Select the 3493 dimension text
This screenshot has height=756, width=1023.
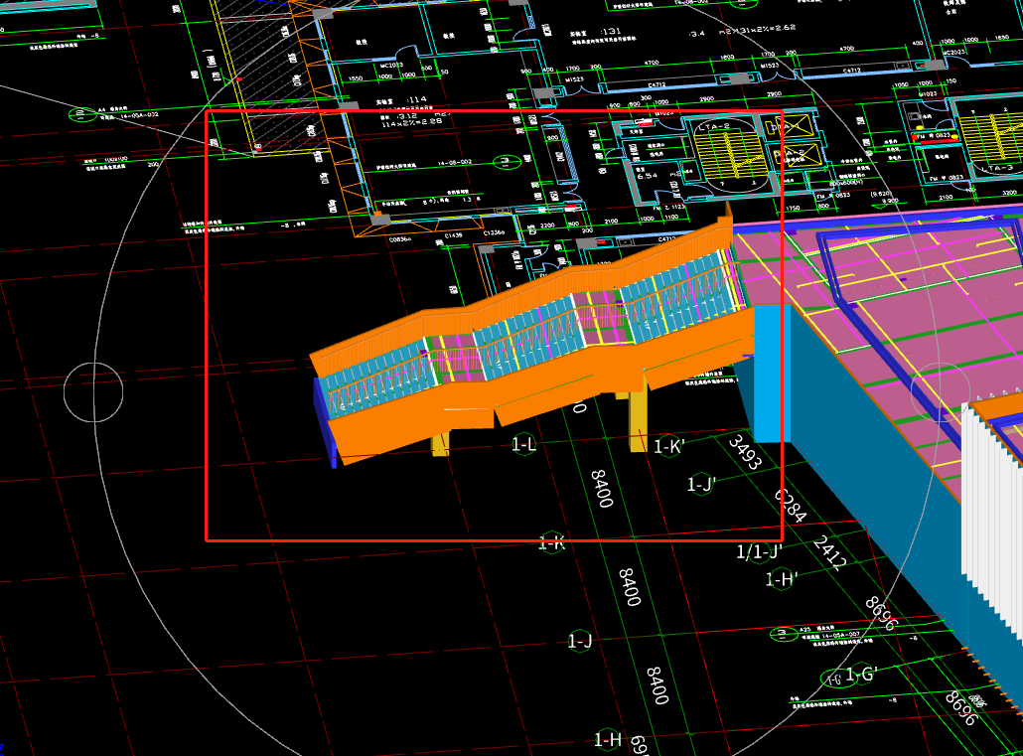coord(745,452)
